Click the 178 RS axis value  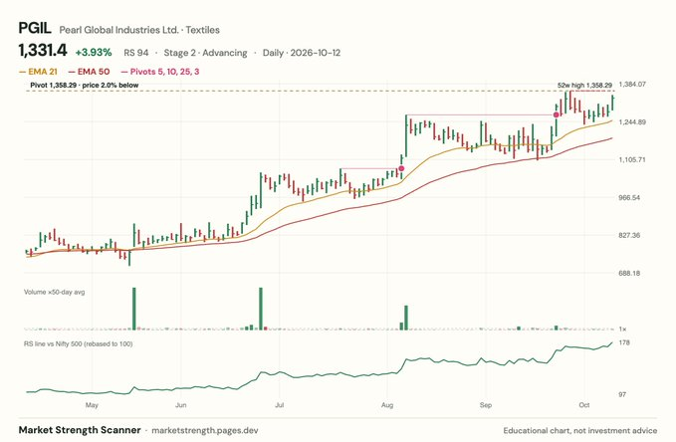tap(624, 342)
